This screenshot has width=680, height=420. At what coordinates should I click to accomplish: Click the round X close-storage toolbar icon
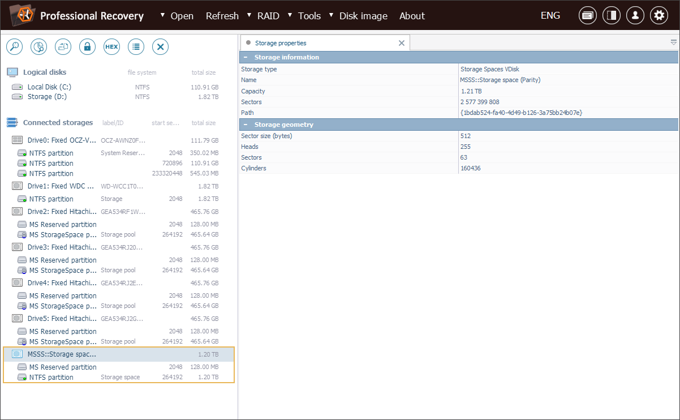pyautogui.click(x=160, y=47)
